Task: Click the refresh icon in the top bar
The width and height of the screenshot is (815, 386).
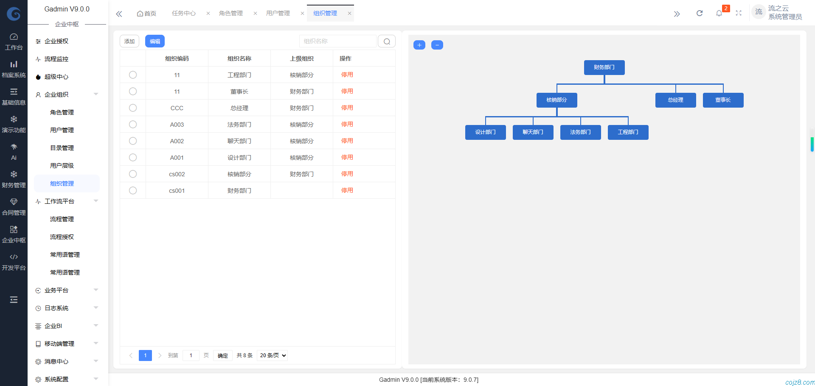Action: pos(699,13)
